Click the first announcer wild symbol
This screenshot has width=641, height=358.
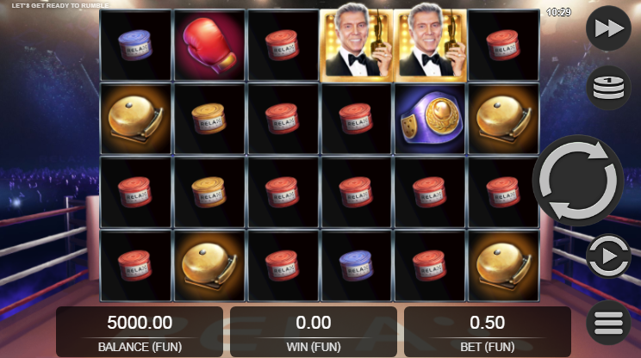click(357, 46)
